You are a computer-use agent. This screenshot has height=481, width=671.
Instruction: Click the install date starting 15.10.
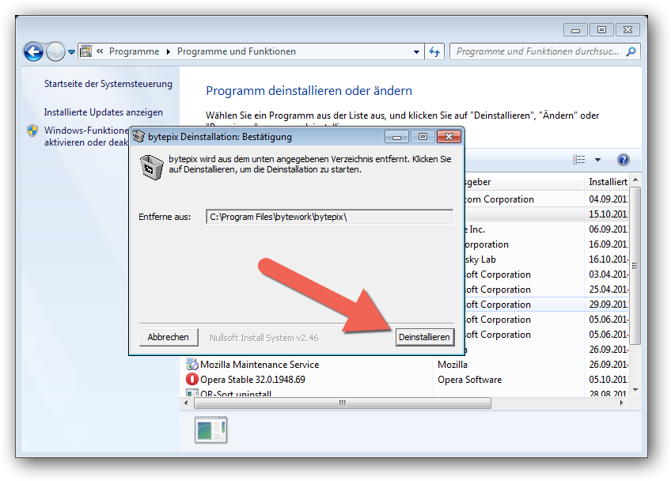pyautogui.click(x=608, y=214)
